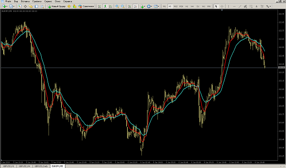Switch timeframe to W1
This screenshot has width=286, height=168.
coord(203,6)
